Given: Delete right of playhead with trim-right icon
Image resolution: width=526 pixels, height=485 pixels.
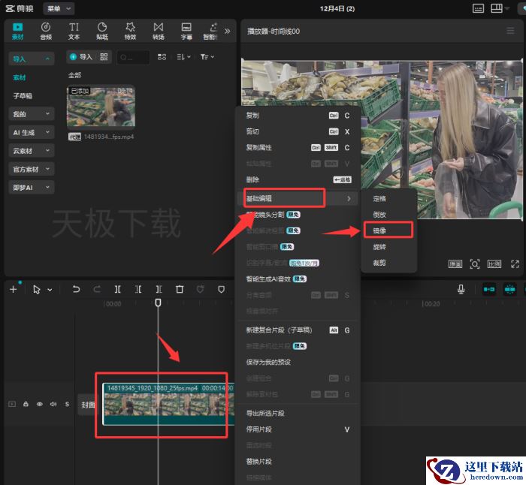Looking at the screenshot, I should click(159, 289).
